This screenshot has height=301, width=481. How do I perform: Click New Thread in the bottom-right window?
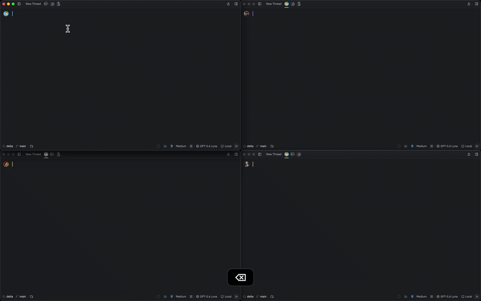click(x=274, y=155)
